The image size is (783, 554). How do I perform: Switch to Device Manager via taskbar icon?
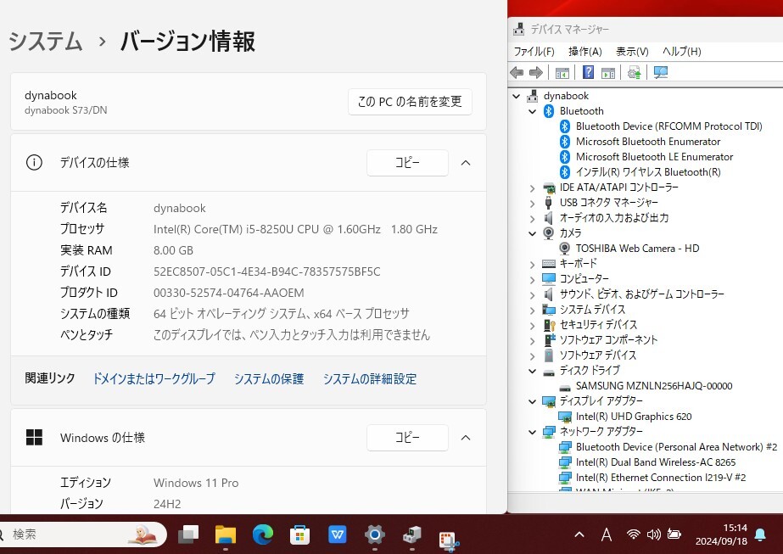coord(412,535)
